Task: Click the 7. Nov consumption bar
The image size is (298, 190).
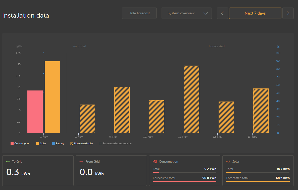Action: [x=35, y=112]
